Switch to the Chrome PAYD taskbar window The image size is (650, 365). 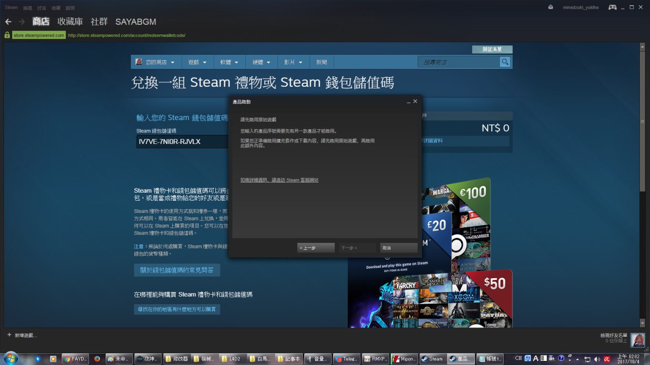[x=75, y=358]
